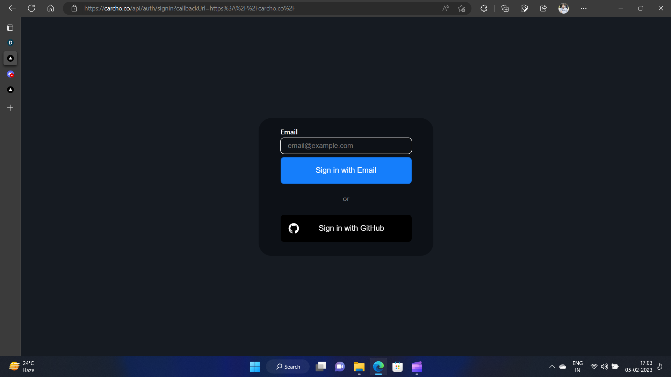The height and width of the screenshot is (377, 671).
Task: Click the Share icon in toolbar
Action: [543, 8]
